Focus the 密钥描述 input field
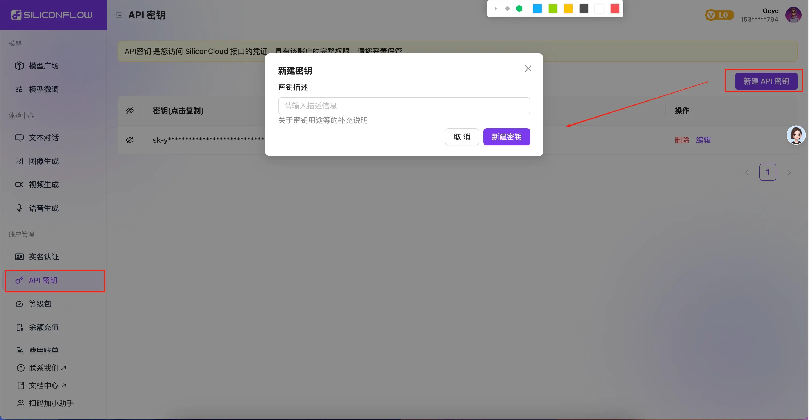Screen dimensions: 809x420 pyautogui.click(x=404, y=106)
